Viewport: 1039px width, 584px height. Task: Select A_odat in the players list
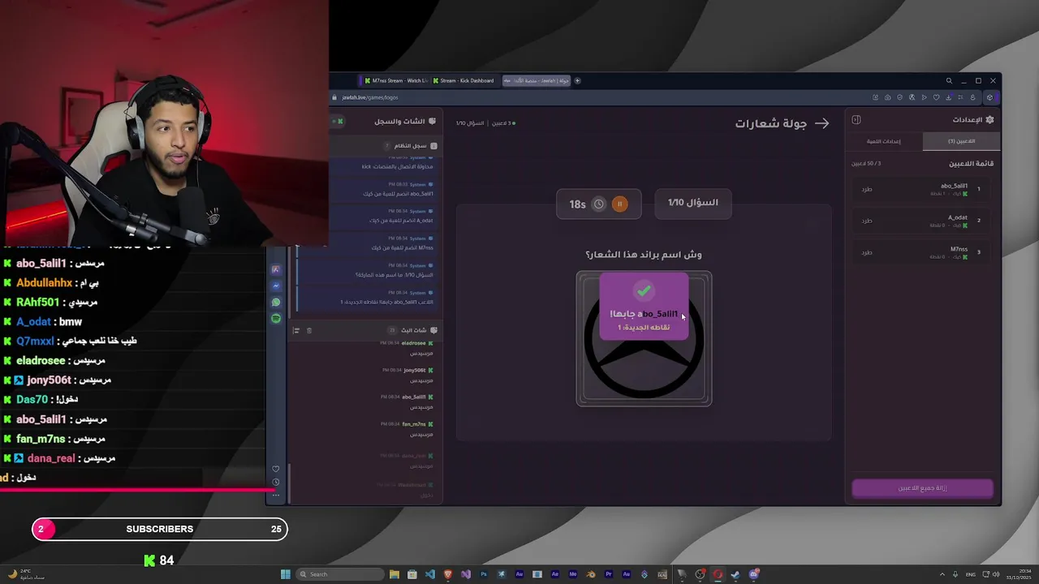[x=923, y=221]
